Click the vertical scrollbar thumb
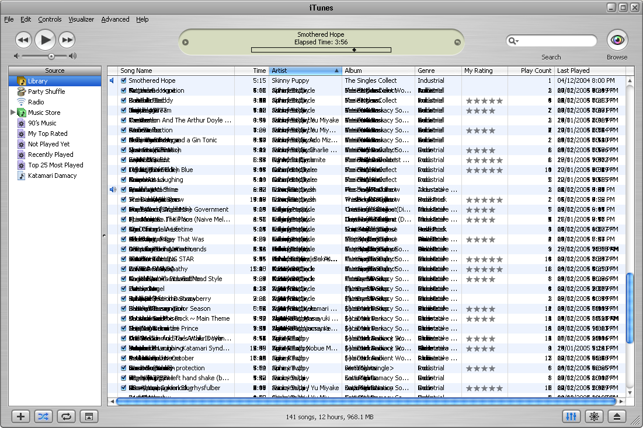 [x=630, y=308]
